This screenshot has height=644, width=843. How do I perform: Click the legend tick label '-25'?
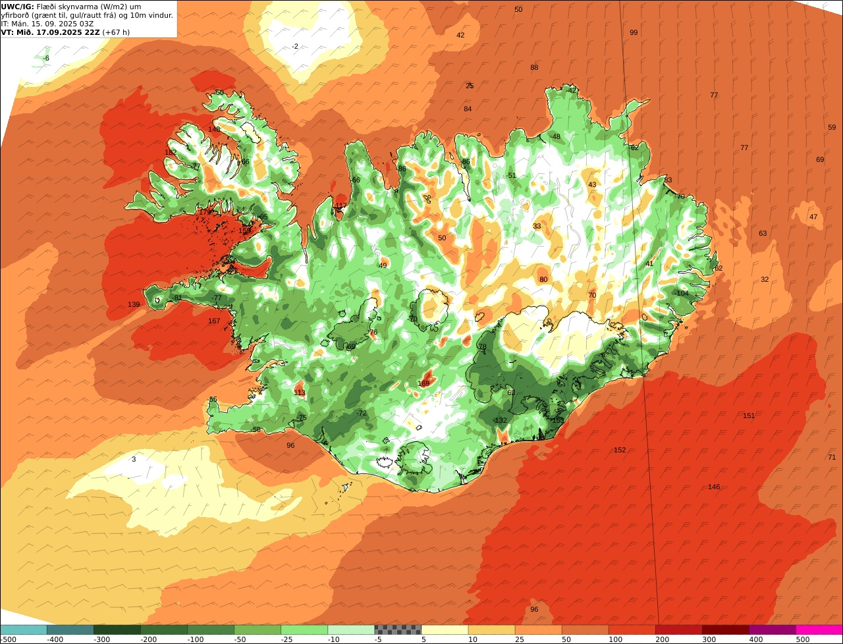pos(288,639)
